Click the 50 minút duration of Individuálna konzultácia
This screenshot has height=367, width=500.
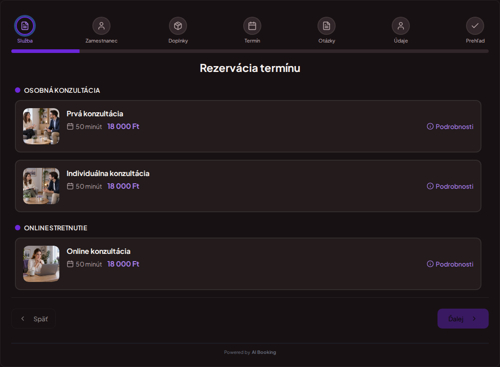coord(89,186)
